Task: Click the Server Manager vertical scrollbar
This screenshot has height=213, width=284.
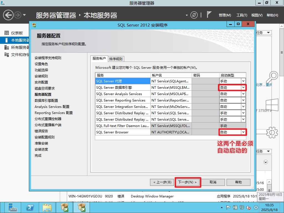Action: pyautogui.click(x=282, y=52)
